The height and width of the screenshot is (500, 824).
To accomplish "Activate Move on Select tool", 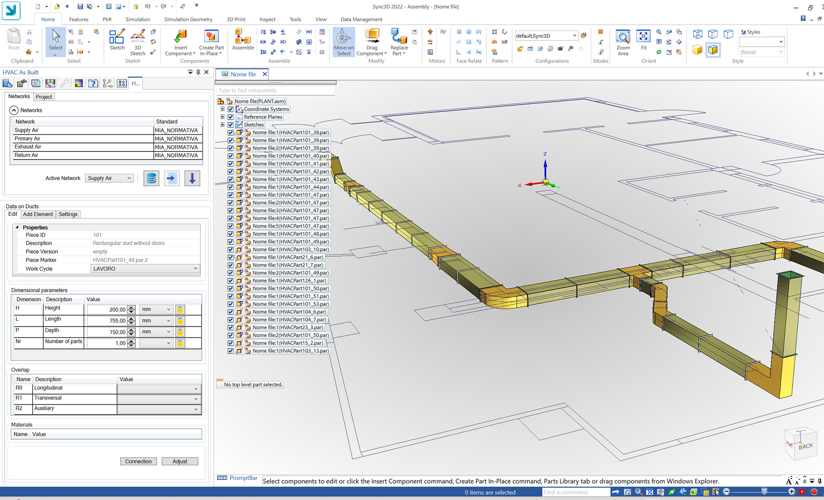I will click(x=344, y=42).
